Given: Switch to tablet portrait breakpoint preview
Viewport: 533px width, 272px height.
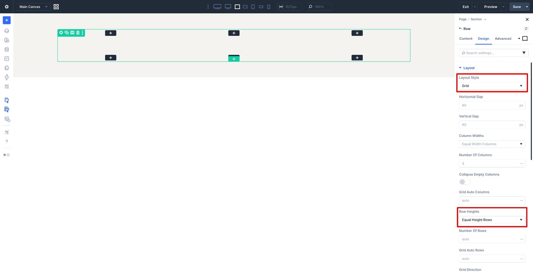Looking at the screenshot, I should [253, 7].
